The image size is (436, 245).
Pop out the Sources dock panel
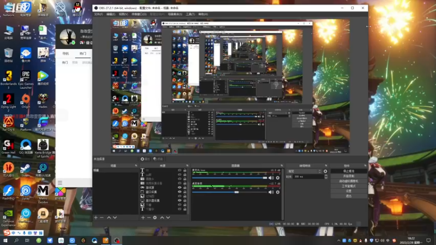(187, 166)
